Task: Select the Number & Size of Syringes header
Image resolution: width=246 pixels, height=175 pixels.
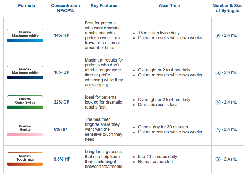Action: [x=228, y=8]
